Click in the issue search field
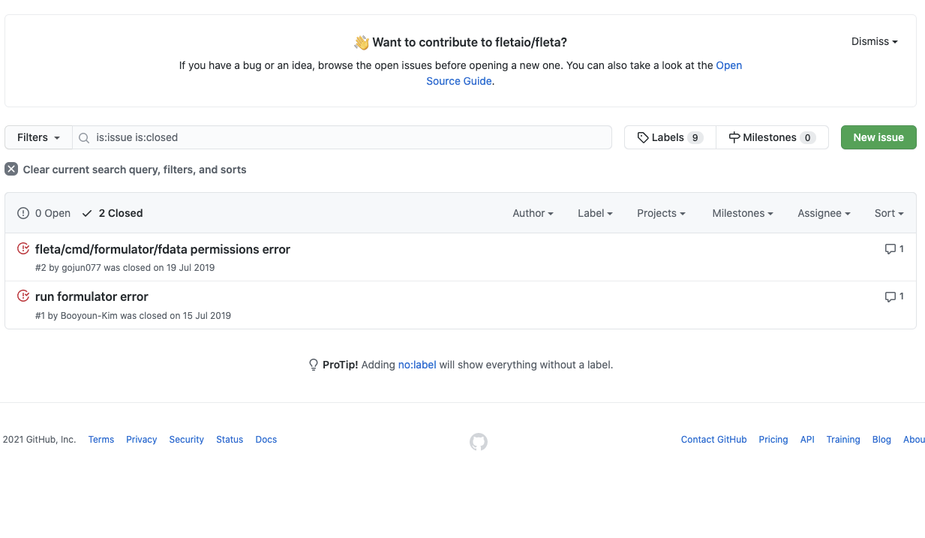 [x=342, y=137]
